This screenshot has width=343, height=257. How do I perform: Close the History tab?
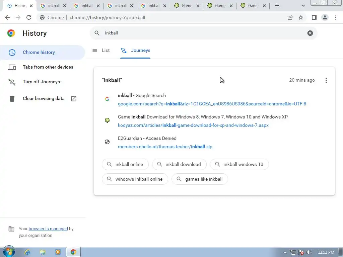[x=31, y=6]
